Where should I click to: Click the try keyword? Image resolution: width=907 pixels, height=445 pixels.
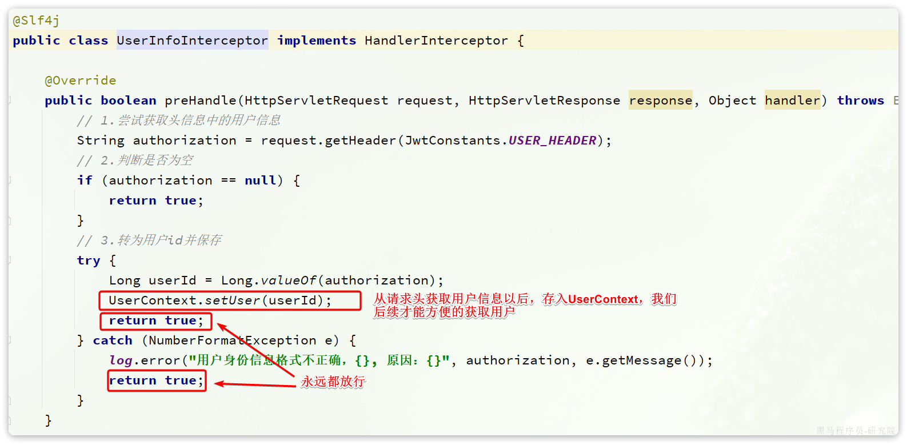pyautogui.click(x=89, y=260)
